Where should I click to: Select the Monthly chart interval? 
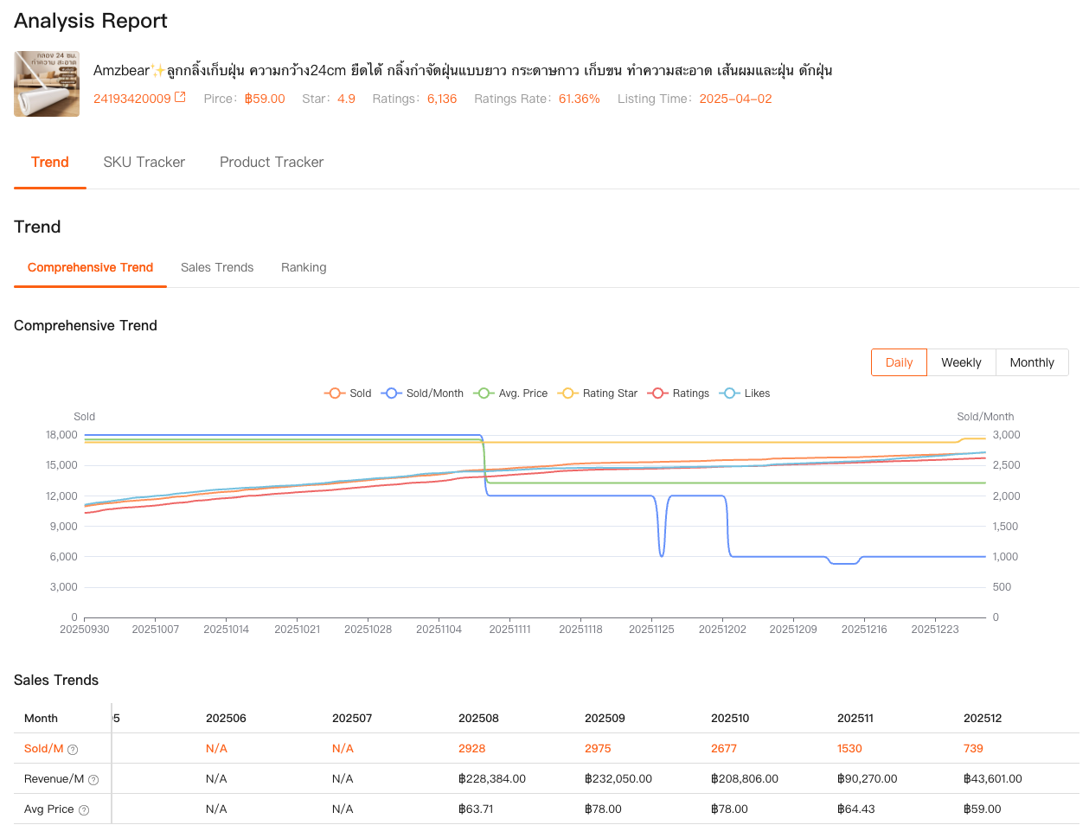[1032, 362]
